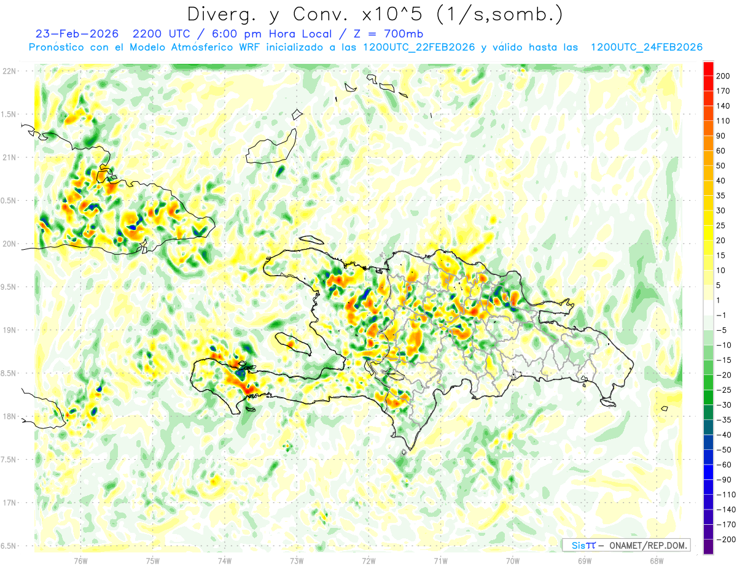Click the "5" value on the color bar
The width and height of the screenshot is (737, 569).
pos(720,285)
